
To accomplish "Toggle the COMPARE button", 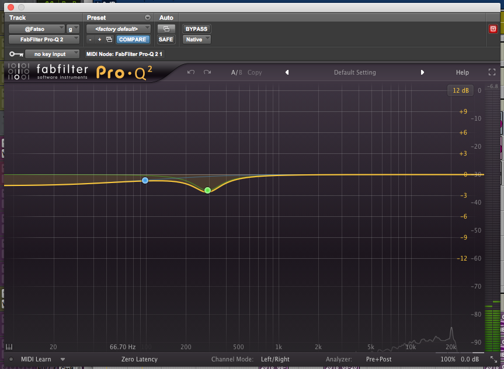I will tap(133, 40).
